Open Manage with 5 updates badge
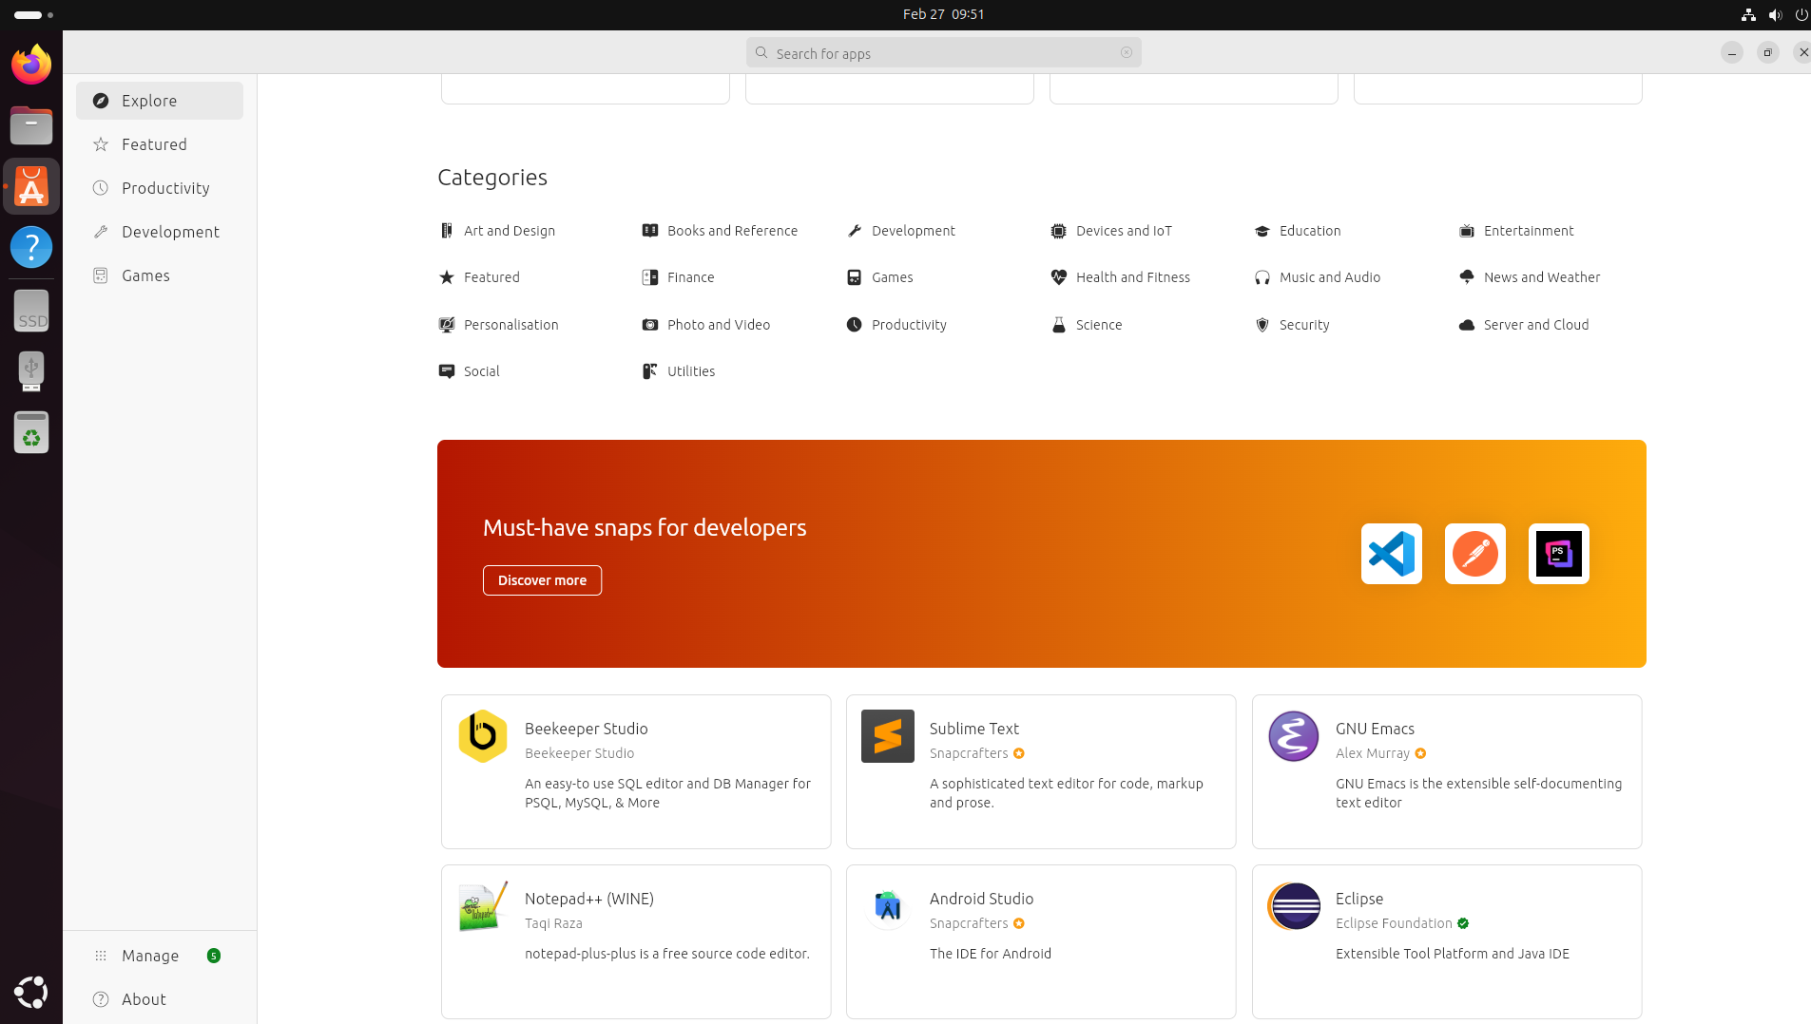The width and height of the screenshot is (1811, 1024). 160,956
